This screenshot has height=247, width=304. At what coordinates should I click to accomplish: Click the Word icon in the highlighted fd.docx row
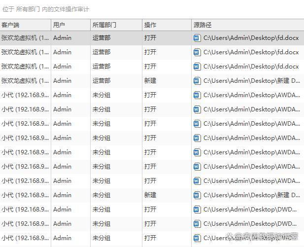pos(197,38)
